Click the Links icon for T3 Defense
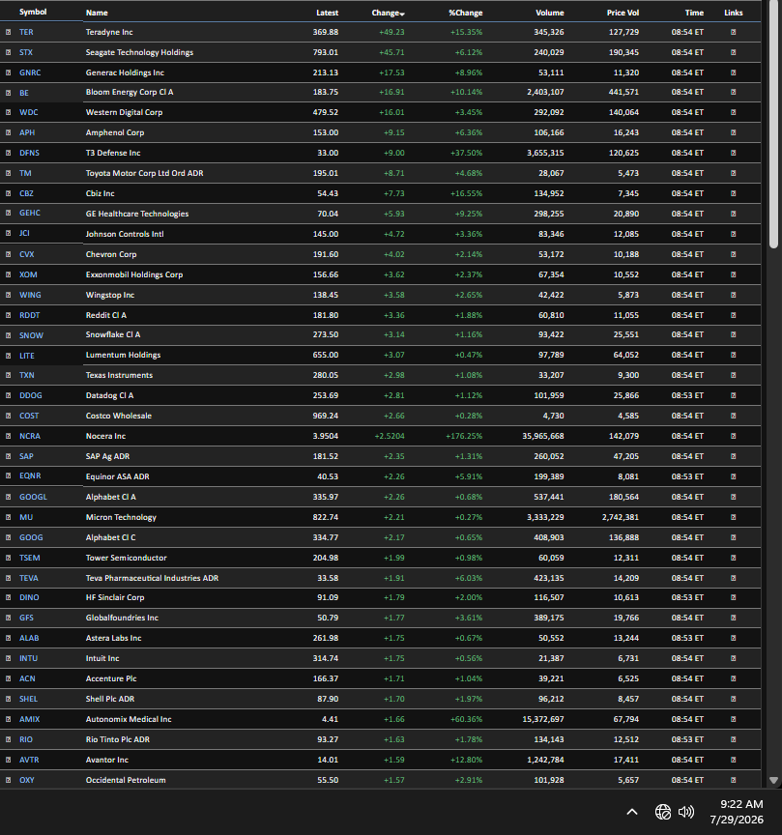This screenshot has height=835, width=782. (x=733, y=153)
